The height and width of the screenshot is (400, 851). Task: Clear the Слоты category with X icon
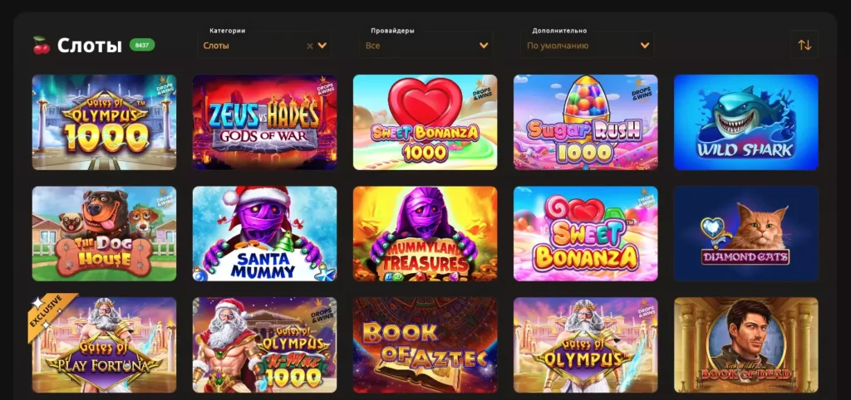310,46
